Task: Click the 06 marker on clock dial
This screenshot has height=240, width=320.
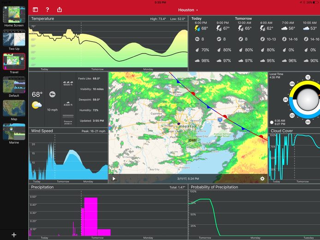Action: [x=285, y=100]
